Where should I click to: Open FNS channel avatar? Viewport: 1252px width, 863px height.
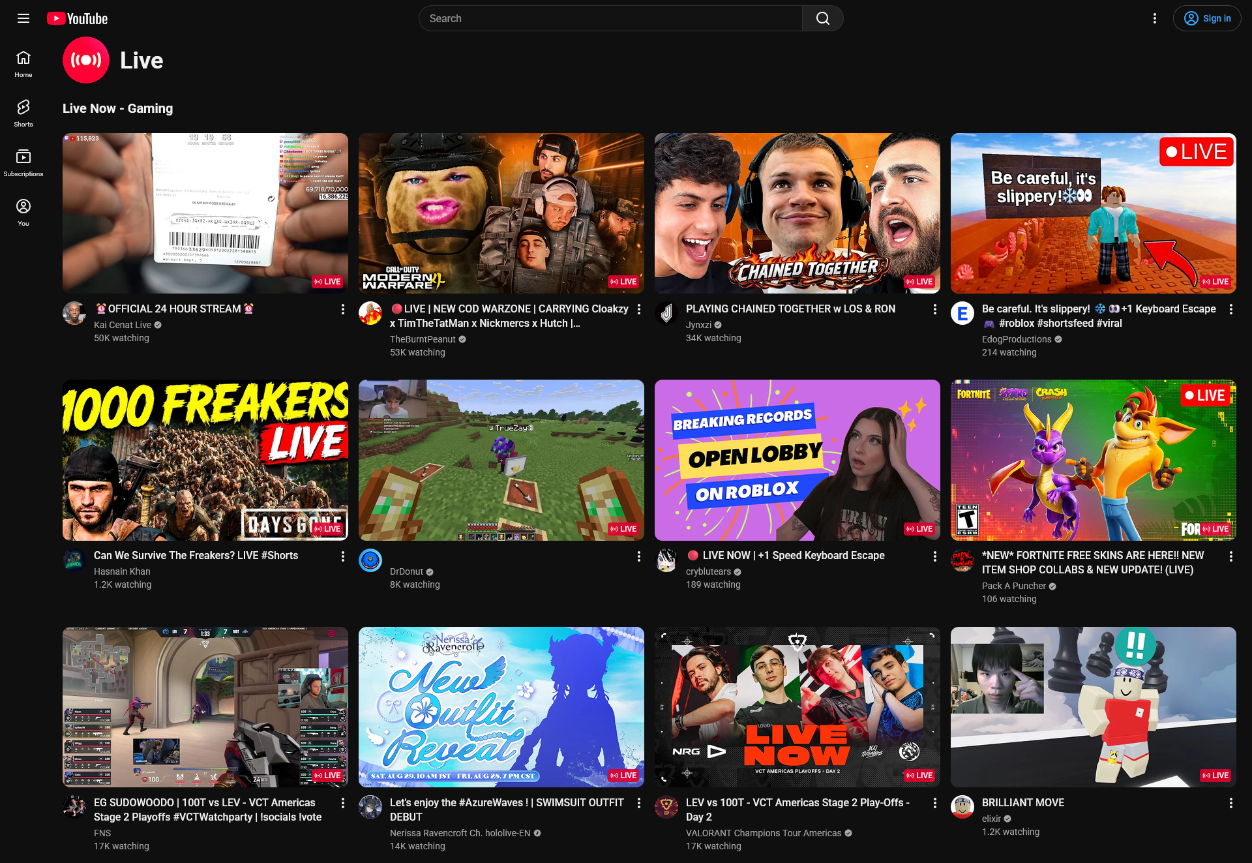tap(74, 807)
